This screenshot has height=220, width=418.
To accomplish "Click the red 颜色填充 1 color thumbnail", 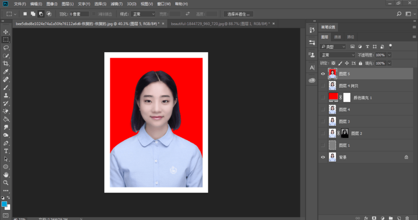I will pos(333,97).
